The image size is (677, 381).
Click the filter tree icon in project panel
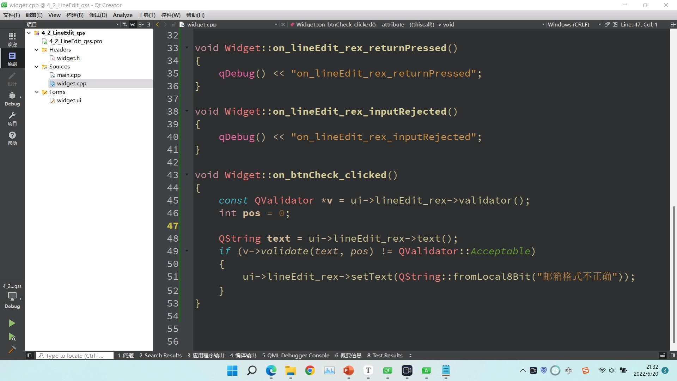(124, 24)
